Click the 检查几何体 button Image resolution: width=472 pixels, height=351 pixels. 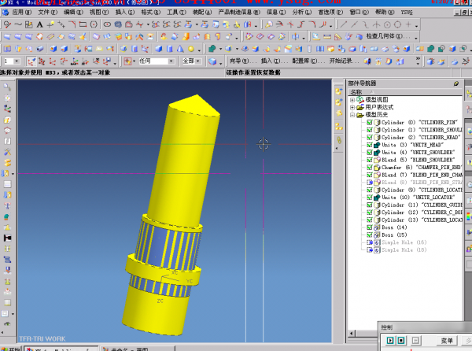coord(388,36)
